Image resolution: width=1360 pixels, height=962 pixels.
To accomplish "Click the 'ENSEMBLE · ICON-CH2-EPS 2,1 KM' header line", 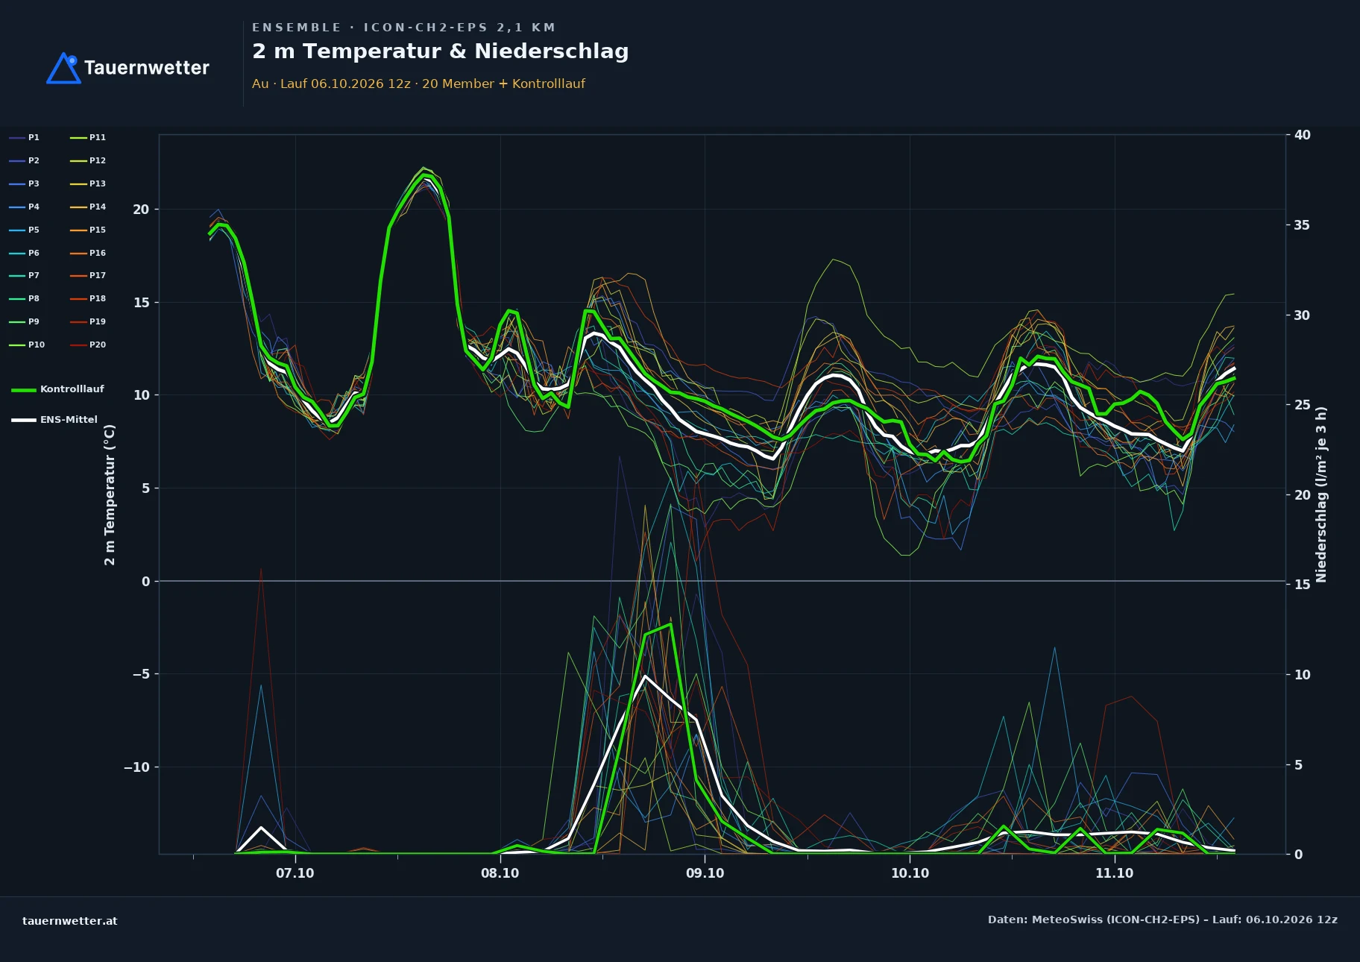I will coord(404,28).
